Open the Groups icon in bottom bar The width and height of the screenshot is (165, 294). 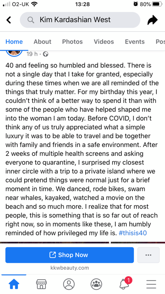(96, 284)
